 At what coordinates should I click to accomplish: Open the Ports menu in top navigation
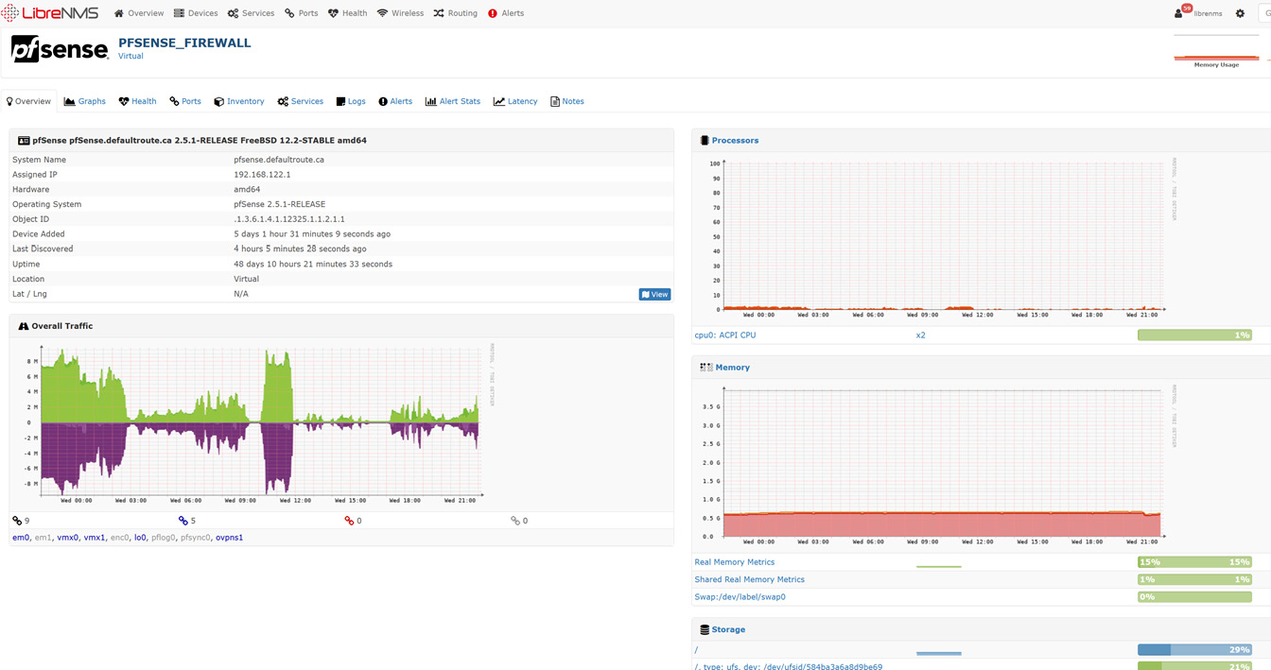tap(301, 13)
